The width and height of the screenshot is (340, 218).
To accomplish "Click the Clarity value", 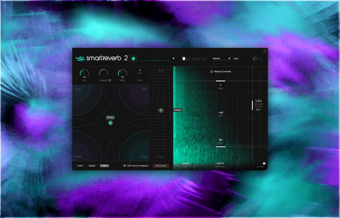I will 140,77.
